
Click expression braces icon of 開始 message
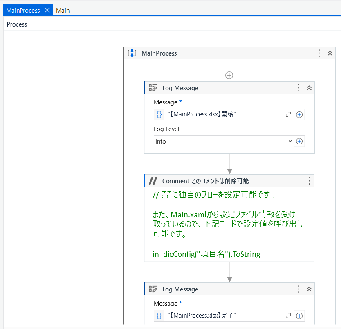point(159,114)
